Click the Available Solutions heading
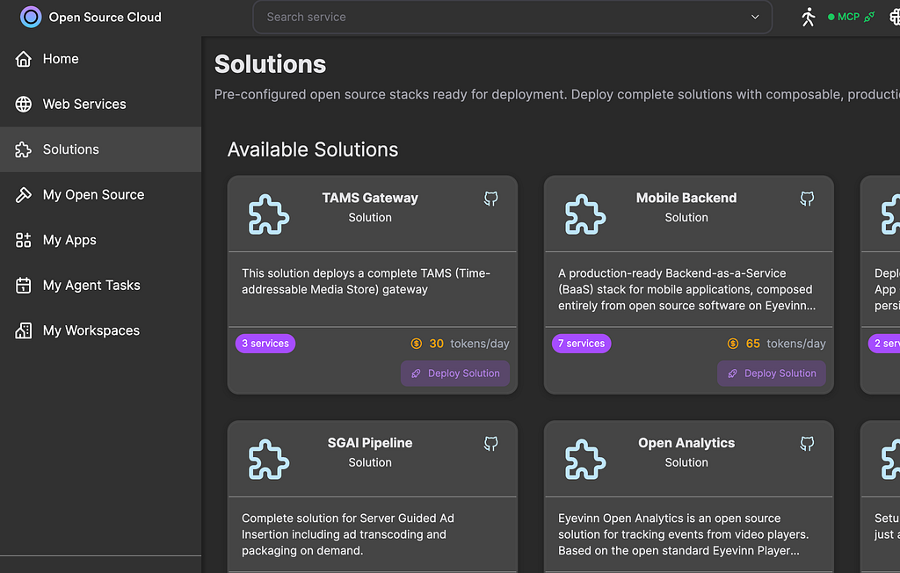 (x=313, y=150)
